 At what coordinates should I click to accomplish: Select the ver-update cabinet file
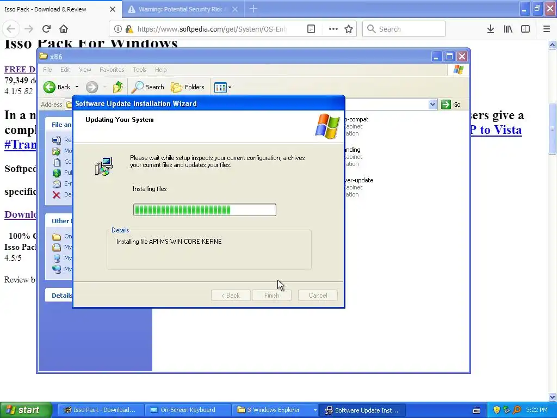[359, 187]
